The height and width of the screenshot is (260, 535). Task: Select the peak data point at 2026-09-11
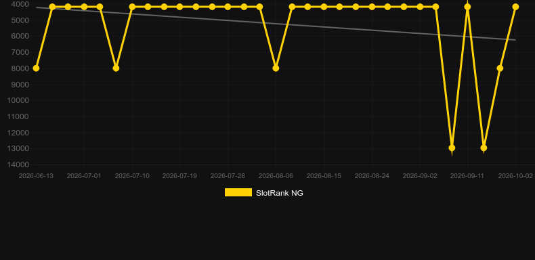pos(467,7)
